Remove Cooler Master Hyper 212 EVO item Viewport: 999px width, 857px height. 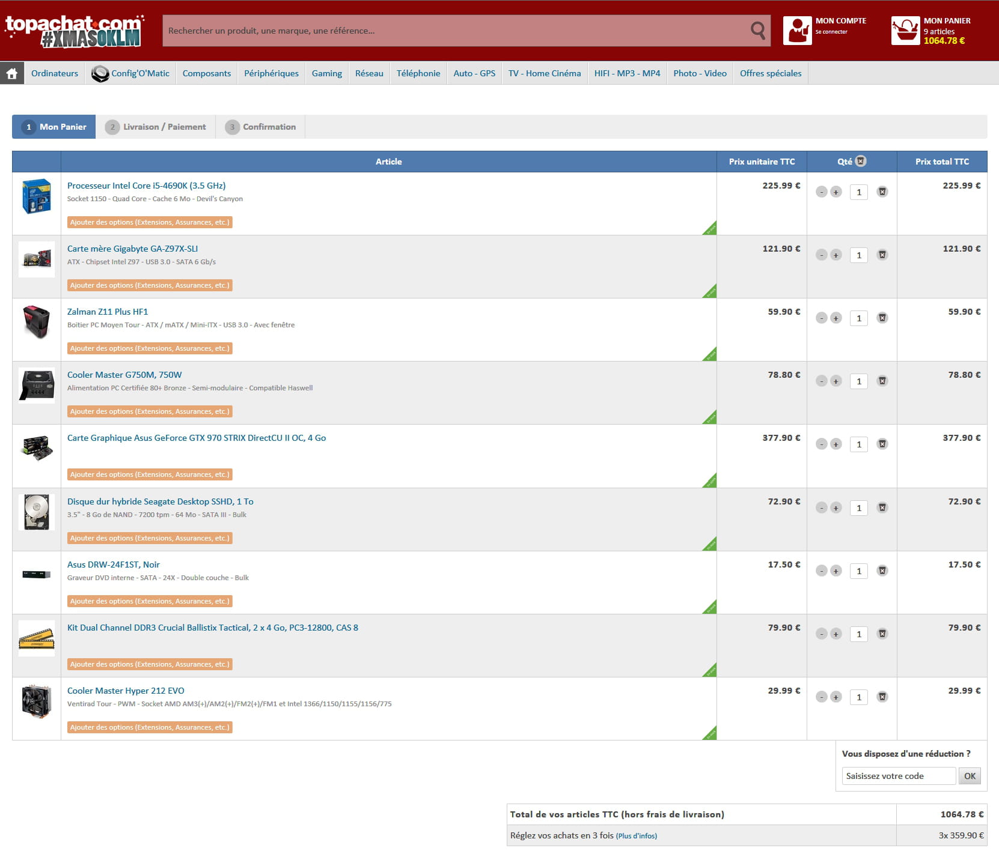(x=882, y=697)
